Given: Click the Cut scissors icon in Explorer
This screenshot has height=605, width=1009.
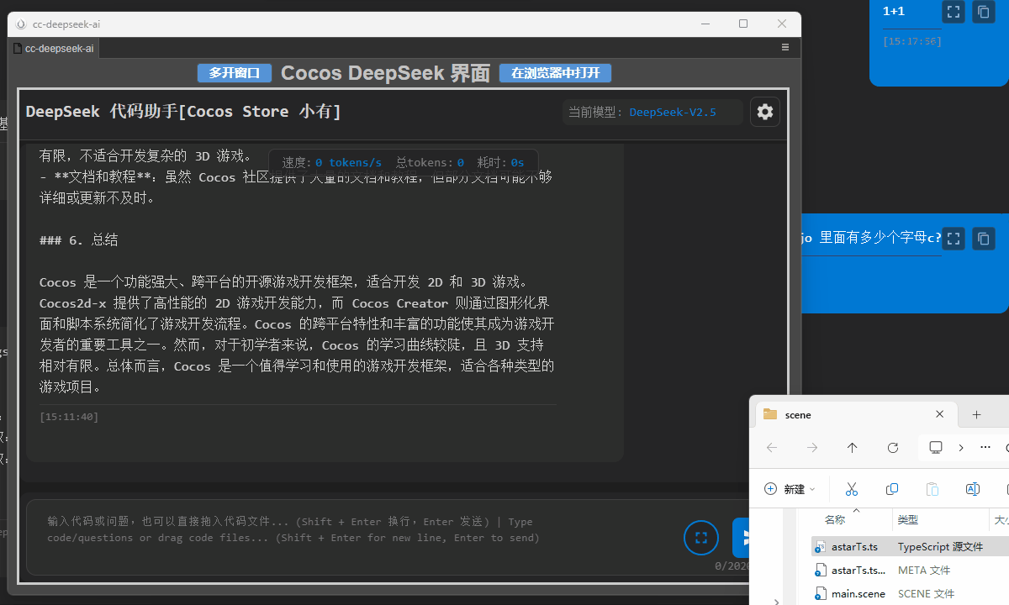Looking at the screenshot, I should coord(851,489).
